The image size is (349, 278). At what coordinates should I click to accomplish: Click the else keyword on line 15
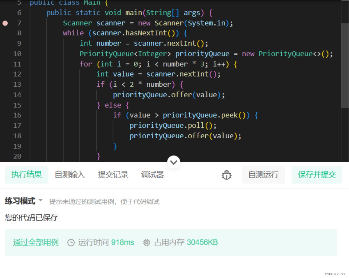113,105
